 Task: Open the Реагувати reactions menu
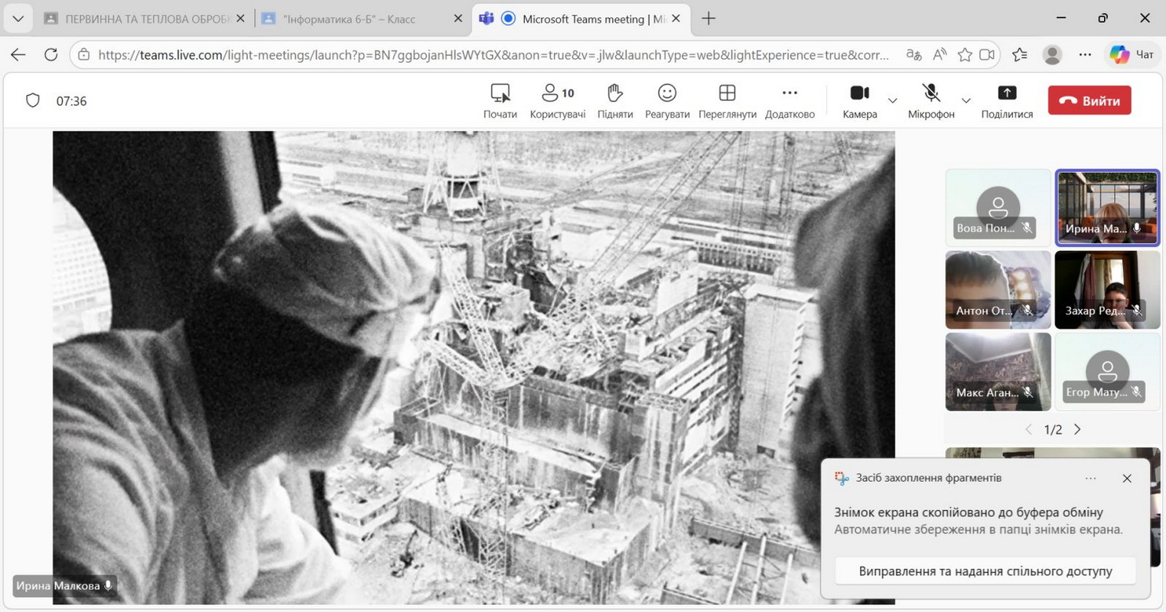point(666,101)
